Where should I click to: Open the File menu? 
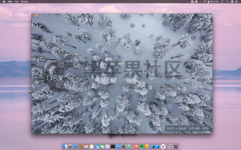[x=16, y=2]
